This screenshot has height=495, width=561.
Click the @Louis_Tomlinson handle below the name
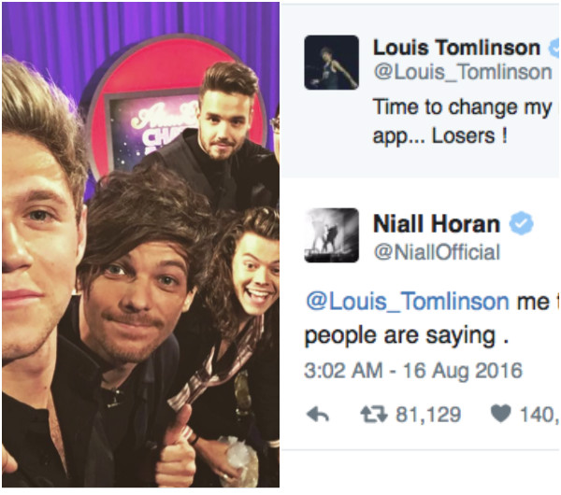click(463, 73)
